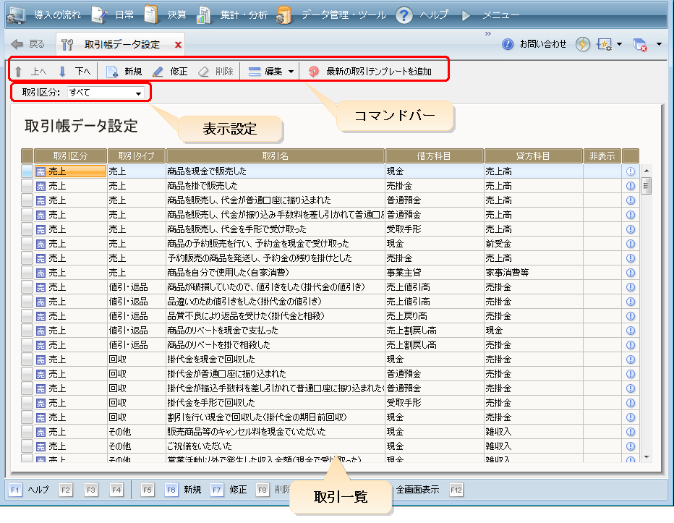The width and height of the screenshot is (674, 523).
Task: Click the 貸方科目 column header
Action: [x=533, y=156]
